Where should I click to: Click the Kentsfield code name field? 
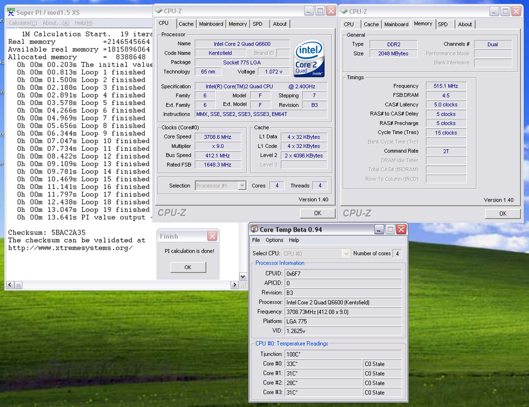[x=220, y=53]
